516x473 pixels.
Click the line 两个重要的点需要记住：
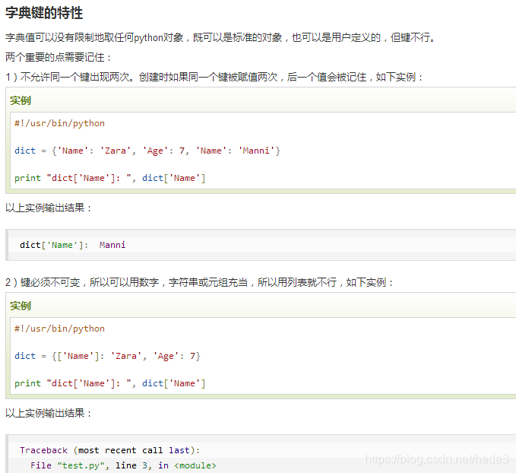59,57
